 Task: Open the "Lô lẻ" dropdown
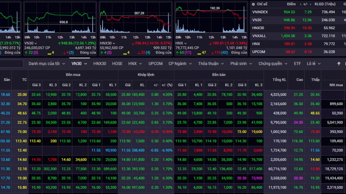click(x=313, y=63)
